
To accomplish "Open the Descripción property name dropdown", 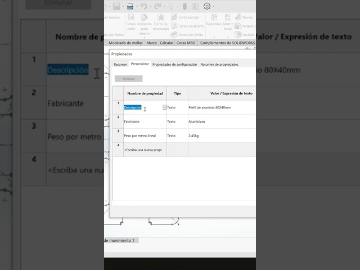I will 164,107.
